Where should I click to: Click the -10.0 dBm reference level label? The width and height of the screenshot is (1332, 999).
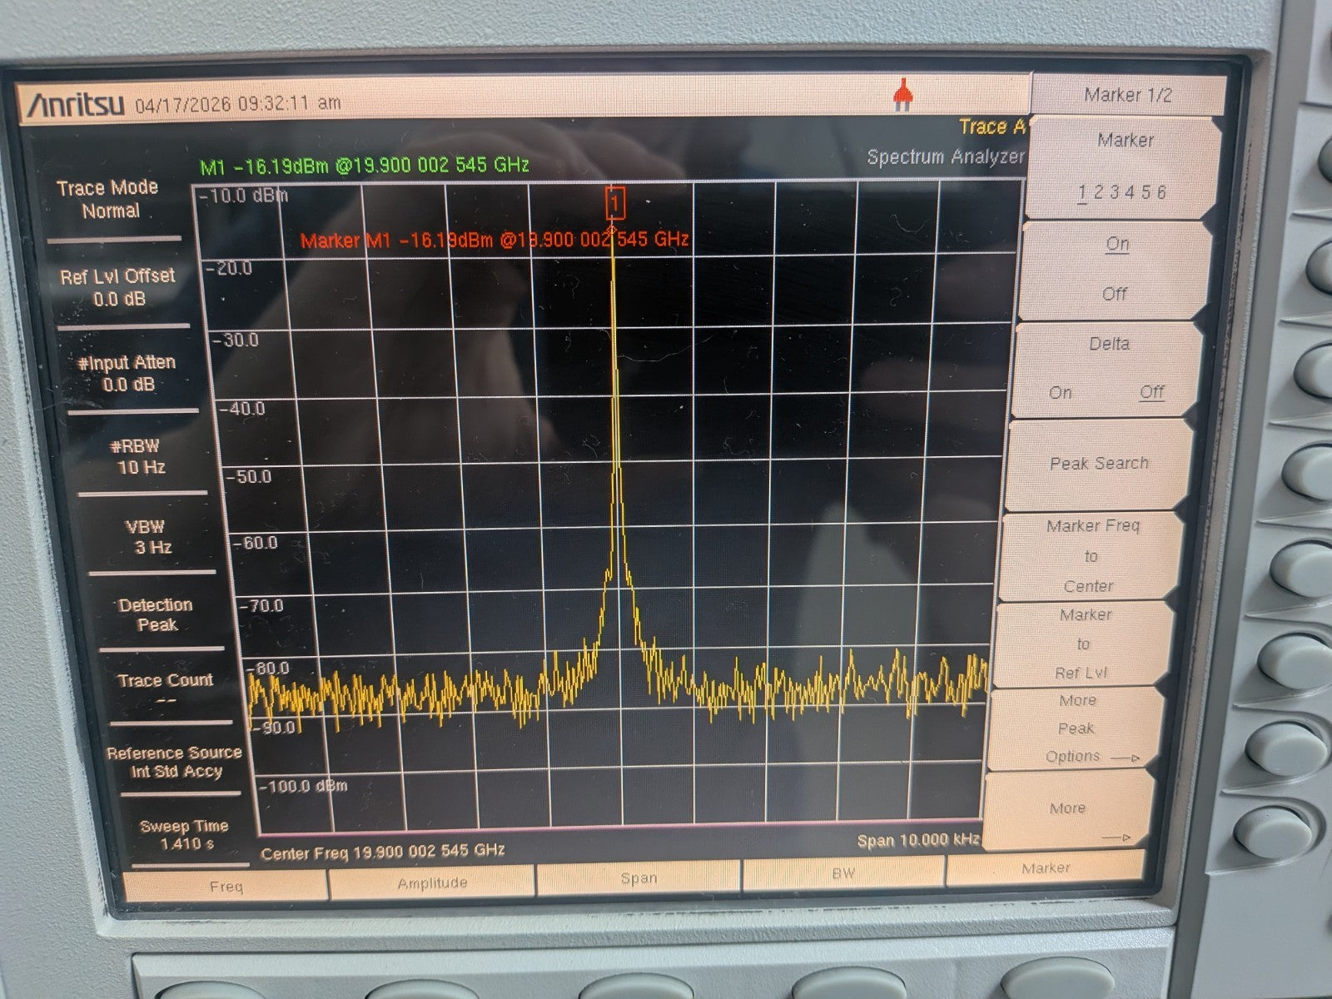tap(245, 196)
